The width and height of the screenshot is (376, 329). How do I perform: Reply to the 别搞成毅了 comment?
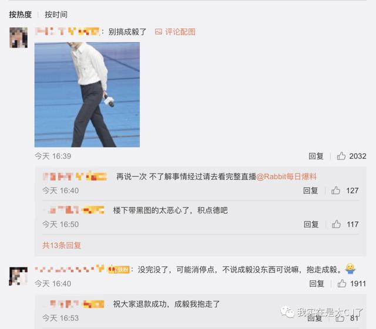point(316,156)
